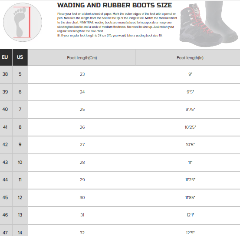
Task: Click the 28 cm foot length cell
Action: click(82, 163)
